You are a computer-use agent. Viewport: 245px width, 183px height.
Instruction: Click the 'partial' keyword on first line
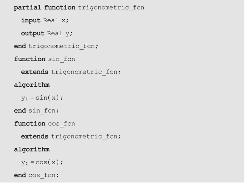(x=28, y=8)
